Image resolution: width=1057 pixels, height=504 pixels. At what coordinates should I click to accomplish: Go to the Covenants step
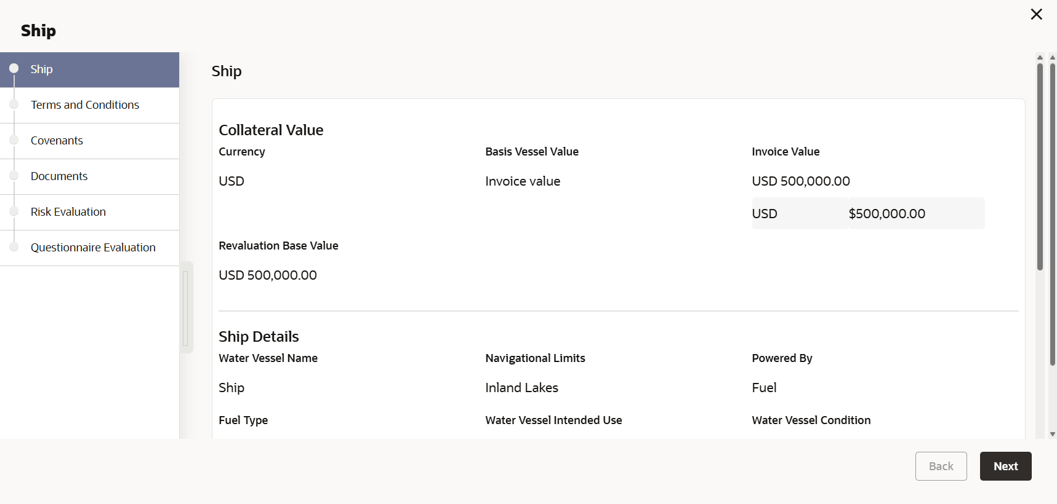tap(57, 141)
